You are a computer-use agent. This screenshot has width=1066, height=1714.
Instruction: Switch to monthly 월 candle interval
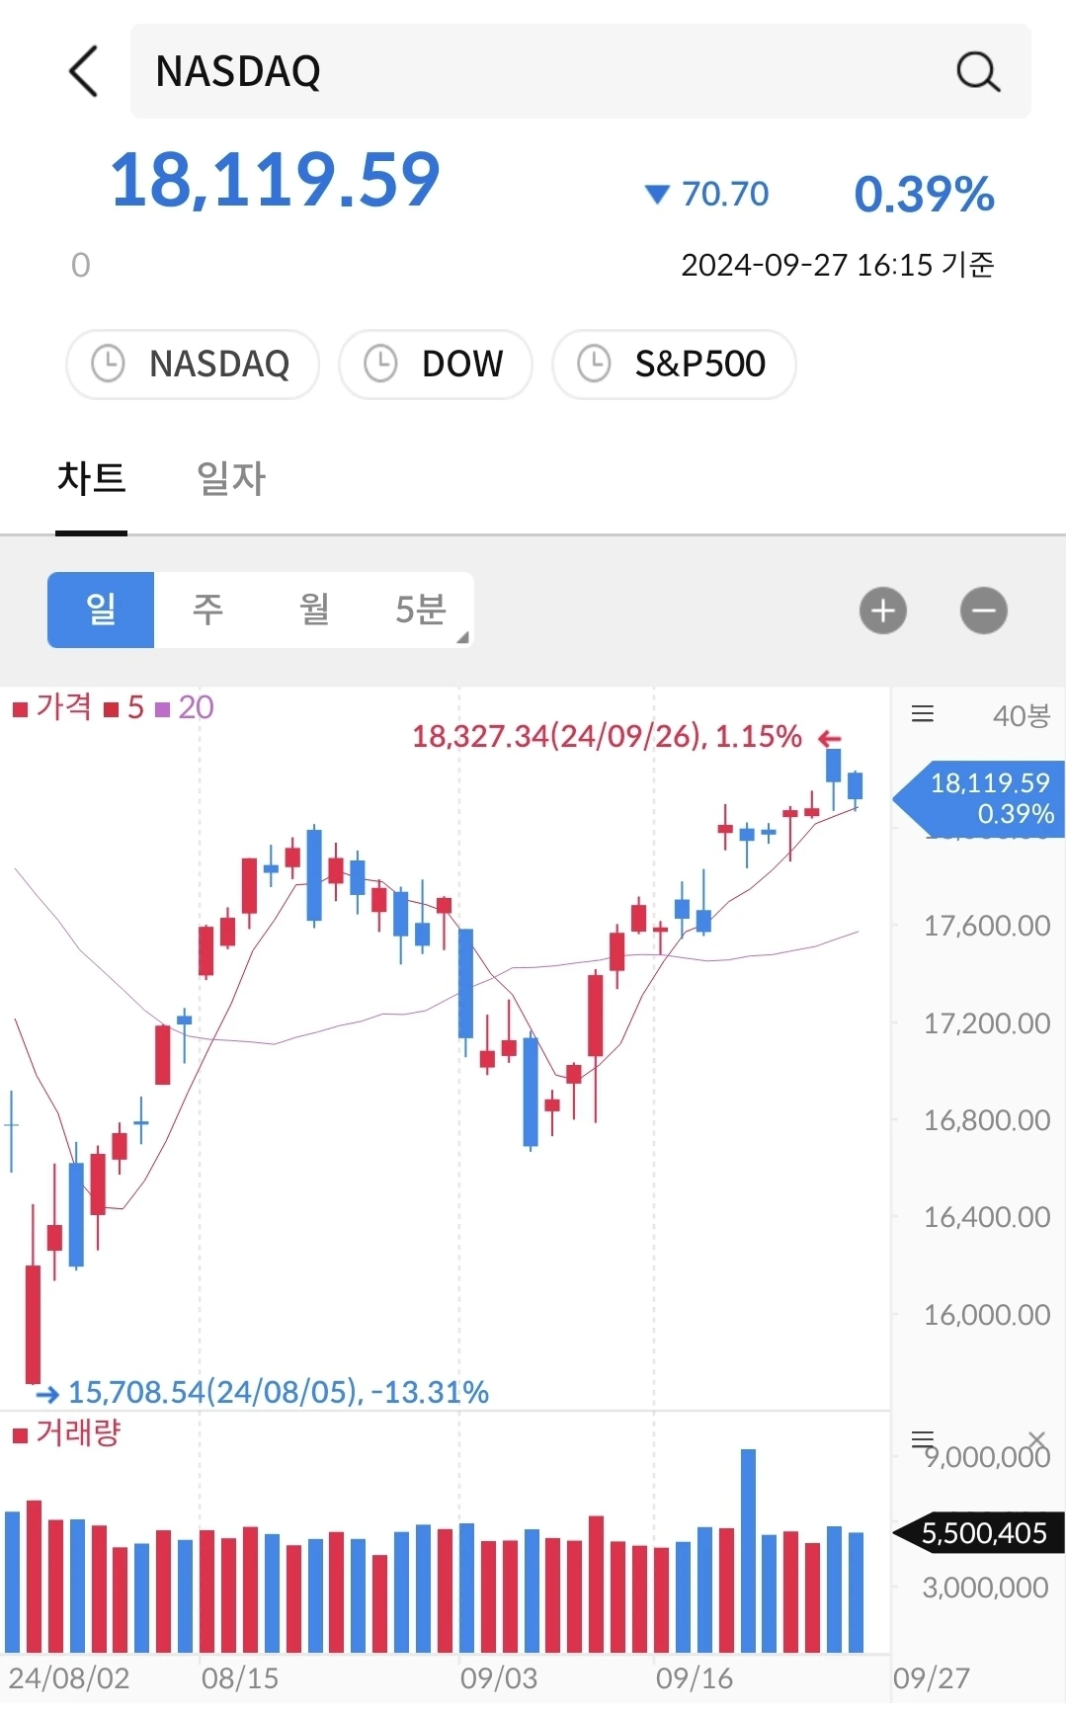[x=314, y=610]
